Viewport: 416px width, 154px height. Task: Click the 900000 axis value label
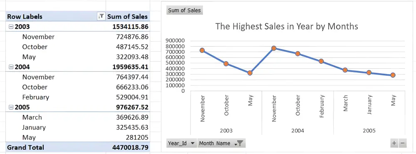click(x=175, y=41)
